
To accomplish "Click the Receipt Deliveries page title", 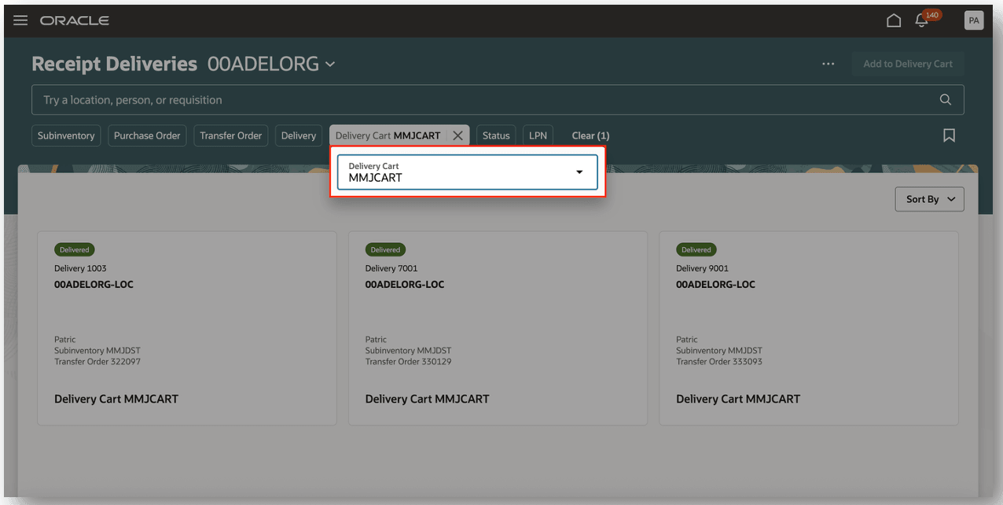I will tap(115, 64).
